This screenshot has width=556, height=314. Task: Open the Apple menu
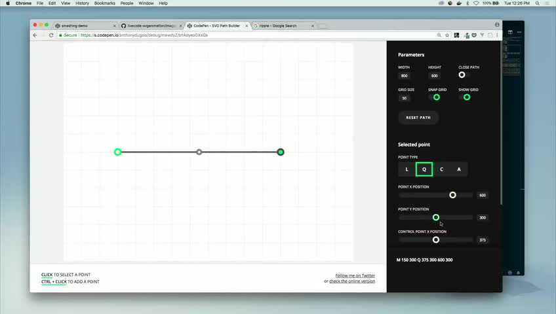(8, 3)
